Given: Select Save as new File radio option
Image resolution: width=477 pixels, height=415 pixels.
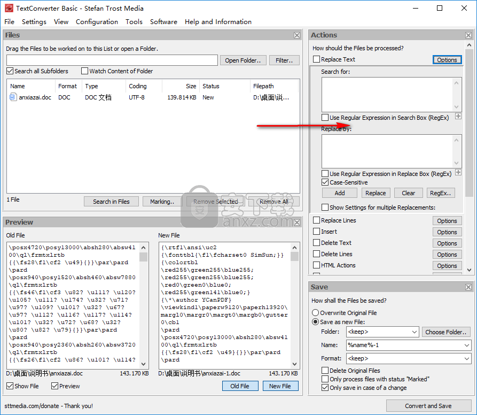Looking at the screenshot, I should (x=316, y=322).
